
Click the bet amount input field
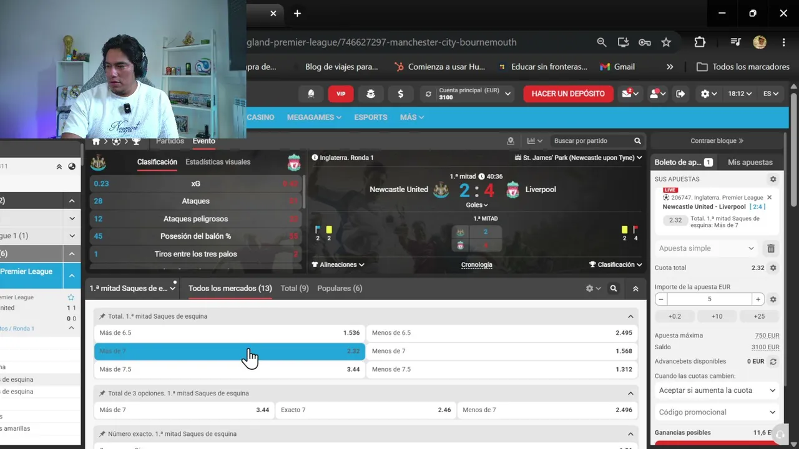point(709,299)
